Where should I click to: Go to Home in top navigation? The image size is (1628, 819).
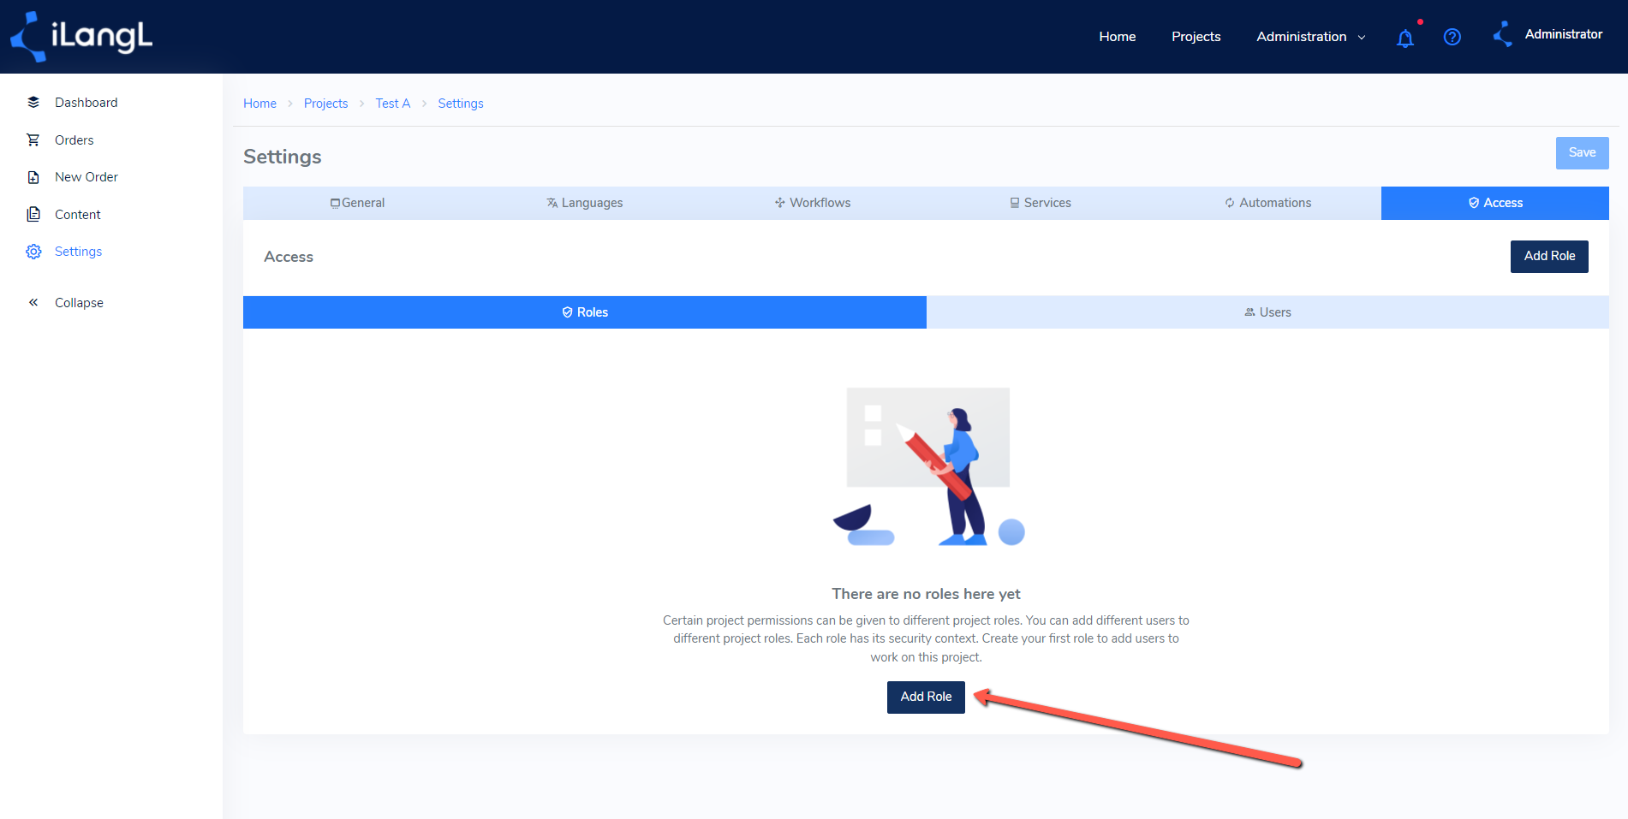point(1118,37)
